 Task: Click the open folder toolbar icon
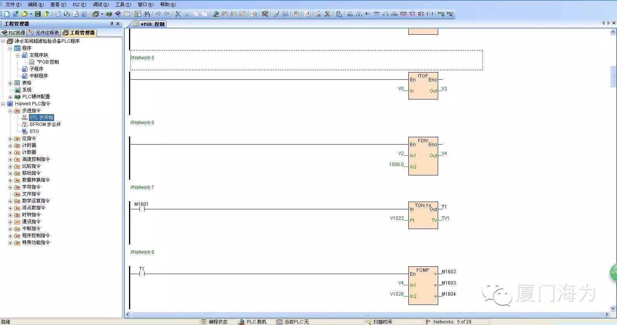24,14
